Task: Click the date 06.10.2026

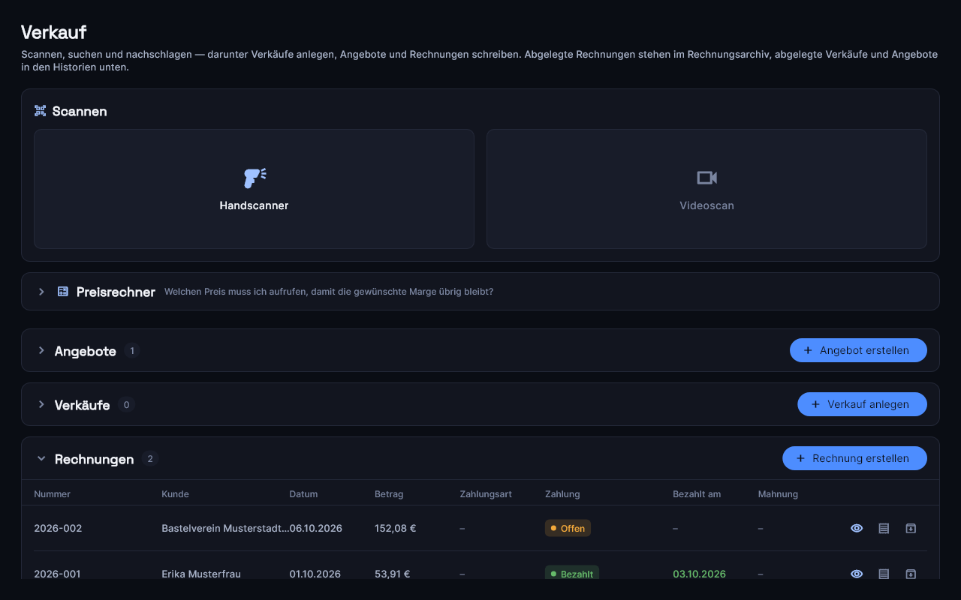Action: pos(315,528)
